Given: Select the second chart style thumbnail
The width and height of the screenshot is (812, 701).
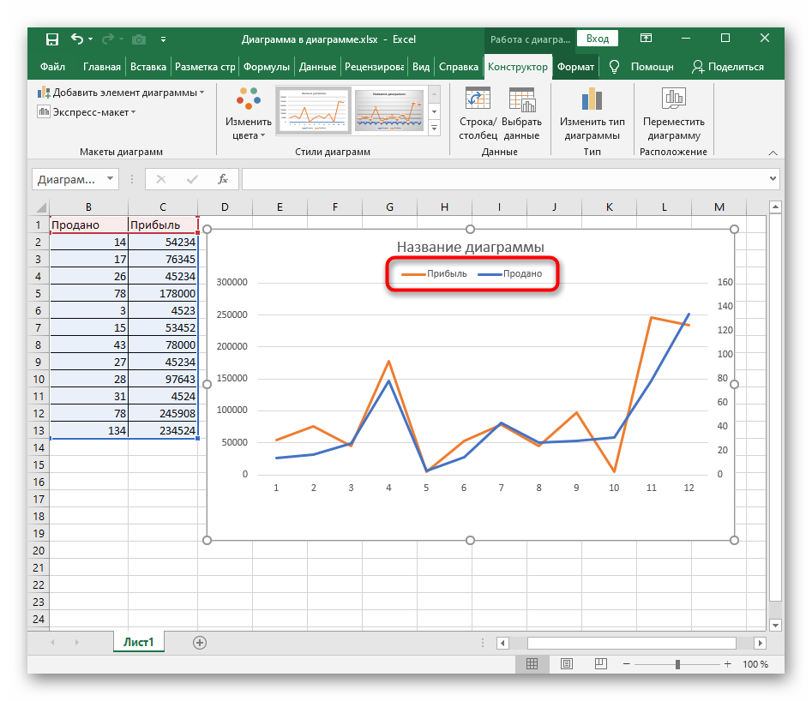Looking at the screenshot, I should tap(389, 111).
